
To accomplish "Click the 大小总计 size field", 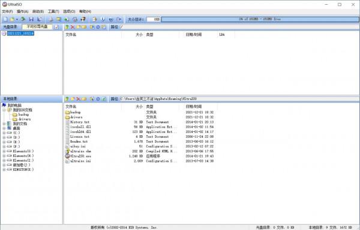I will coord(154,19).
